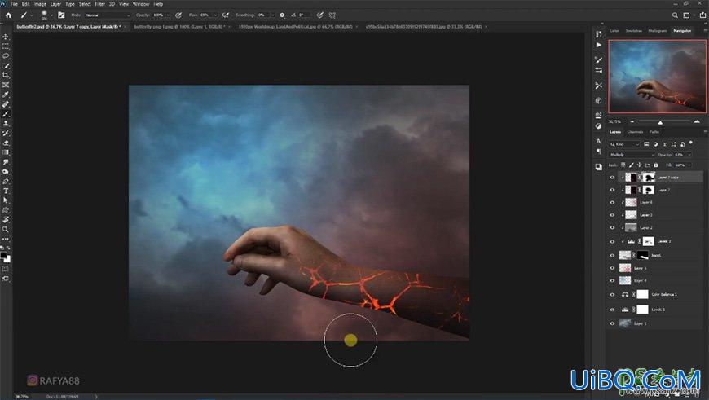Image resolution: width=709 pixels, height=400 pixels.
Task: Open the brush Mode dropdown
Action: pyautogui.click(x=107, y=15)
